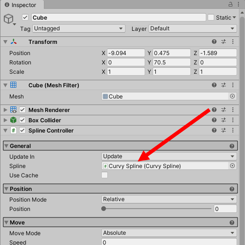Open Spline Controller help icon
Screen dimensions: 245x245
(x=214, y=130)
